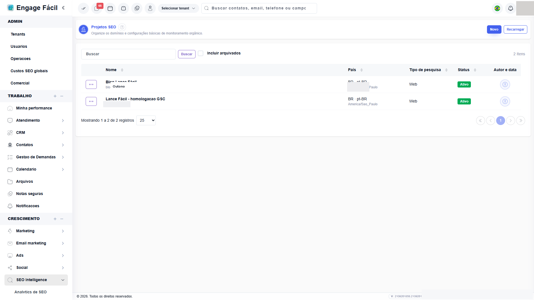
Task: Go to pagination page 1
Action: click(x=501, y=121)
